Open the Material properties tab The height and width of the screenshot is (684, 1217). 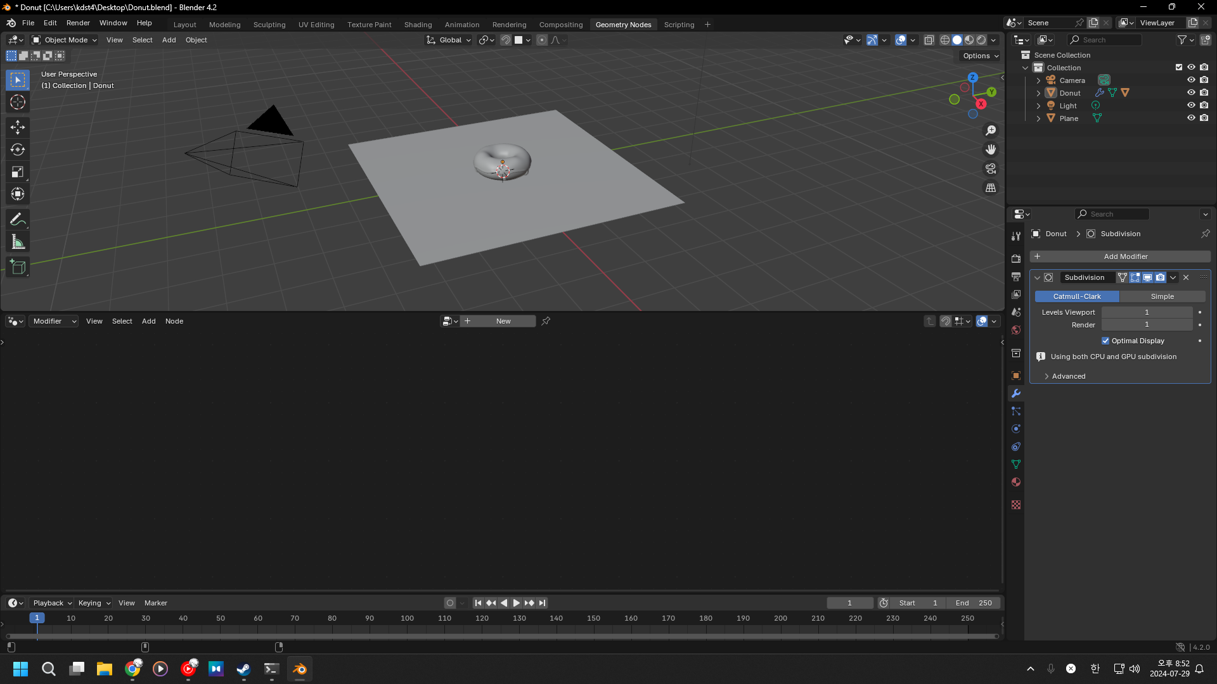point(1016,482)
